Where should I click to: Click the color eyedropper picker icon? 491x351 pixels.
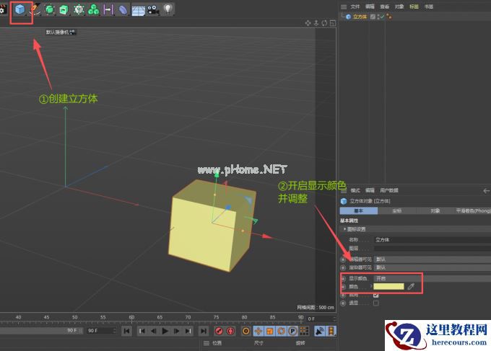[412, 286]
